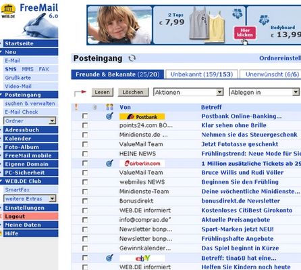
Task: Tick checkbox for Minidienste.de Steuergeschenk mail
Action: [85, 135]
